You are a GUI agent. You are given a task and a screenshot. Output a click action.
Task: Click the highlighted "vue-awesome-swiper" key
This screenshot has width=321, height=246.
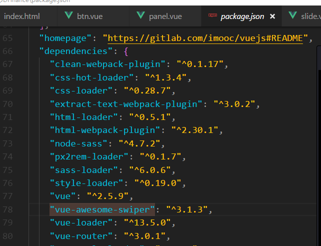(x=102, y=210)
